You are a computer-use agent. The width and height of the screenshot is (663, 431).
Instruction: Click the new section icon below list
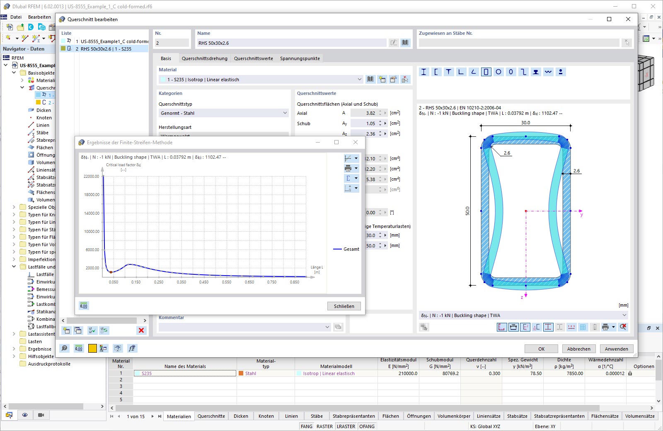tap(66, 330)
